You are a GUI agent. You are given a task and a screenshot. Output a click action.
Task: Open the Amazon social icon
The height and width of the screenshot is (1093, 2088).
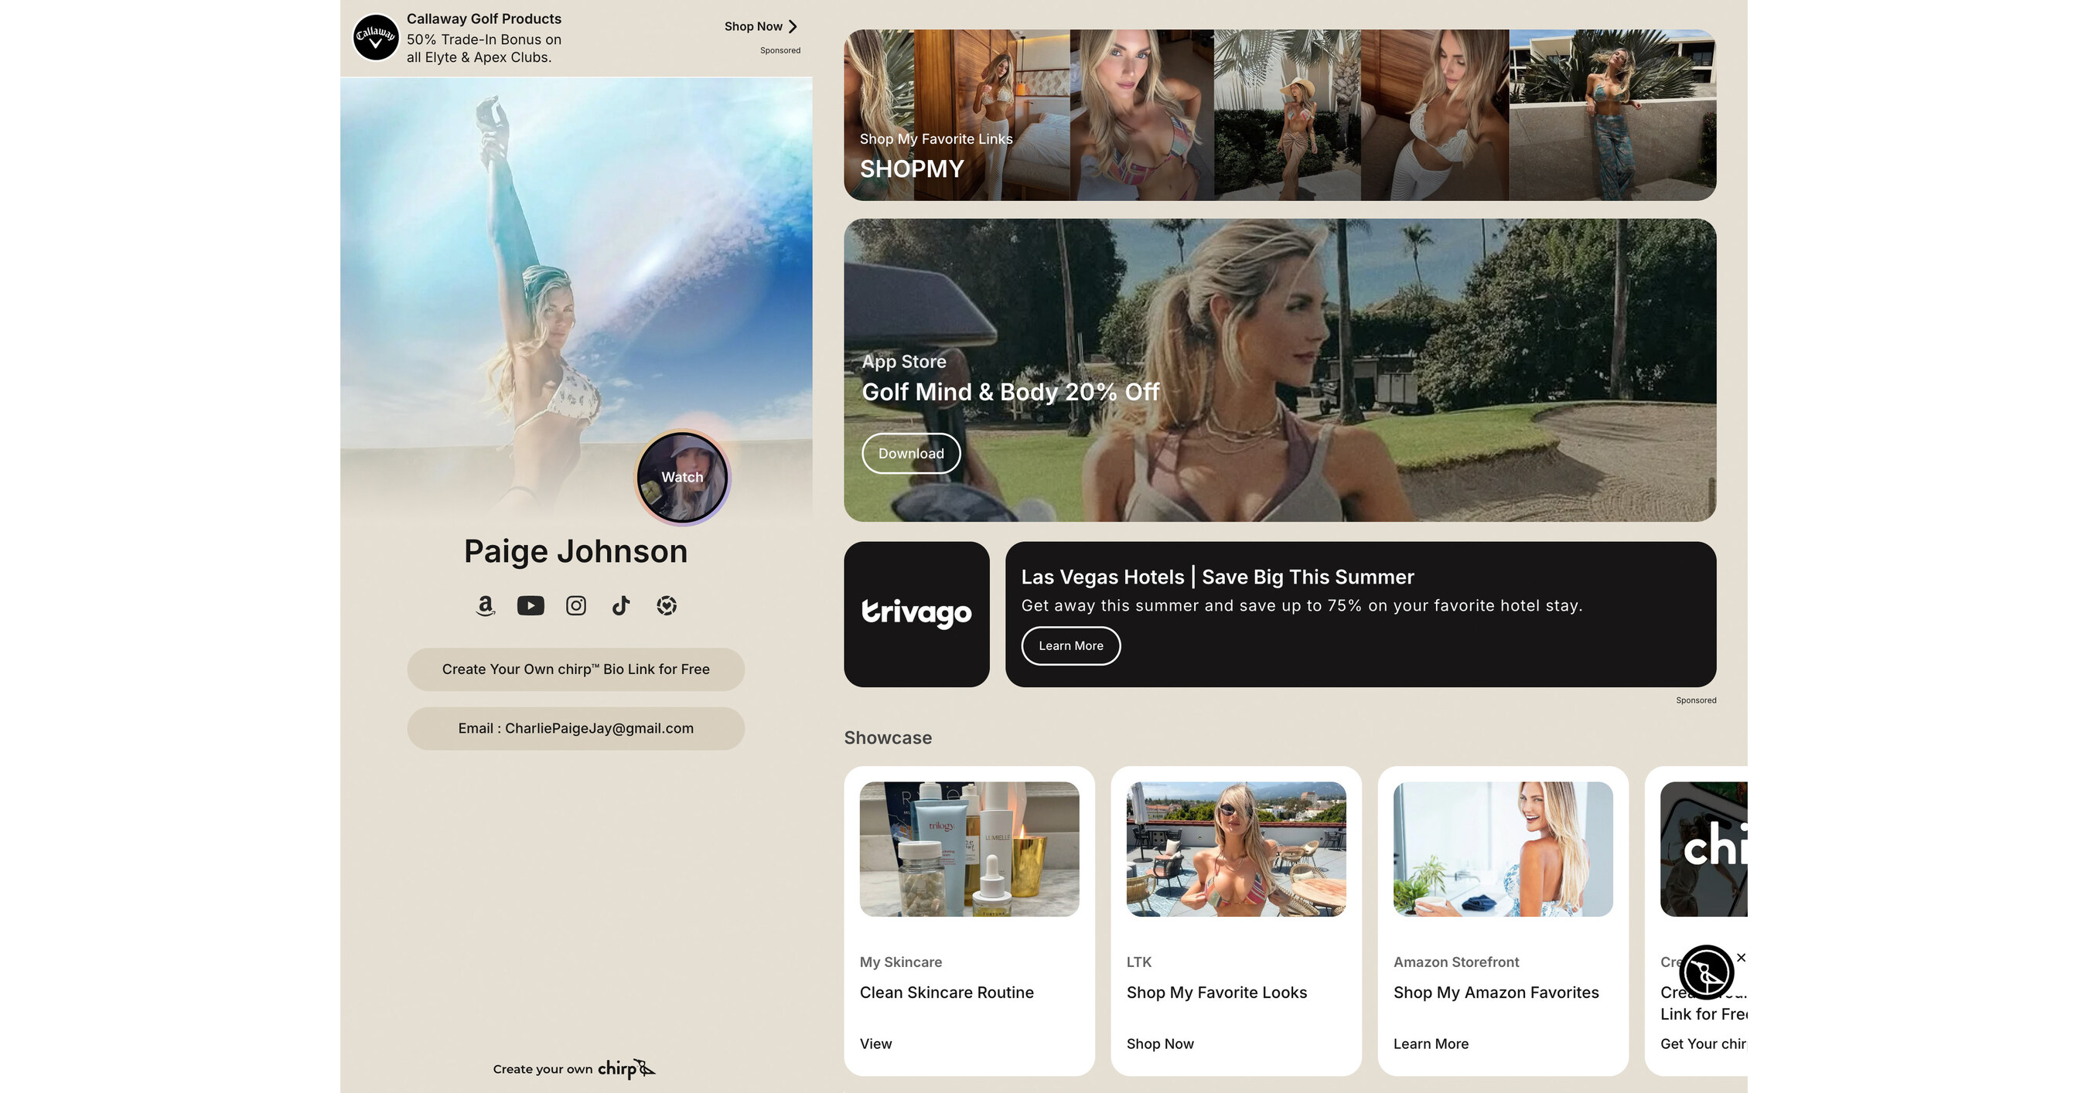tap(486, 606)
